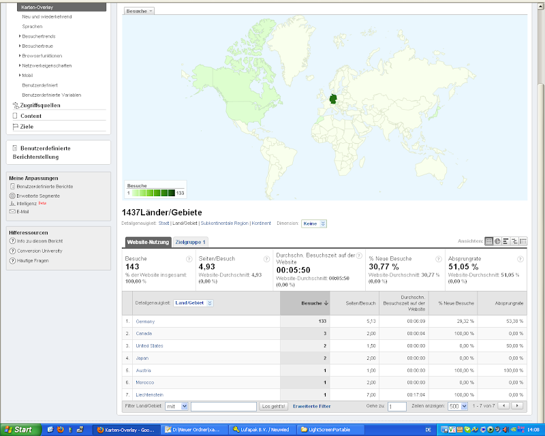This screenshot has width=545, height=436.
Task: Select the pivot view icon
Action: click(x=523, y=241)
